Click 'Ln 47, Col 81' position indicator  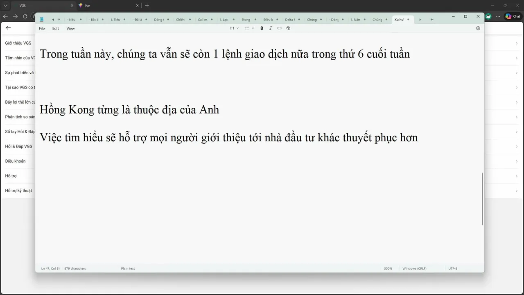(50, 268)
